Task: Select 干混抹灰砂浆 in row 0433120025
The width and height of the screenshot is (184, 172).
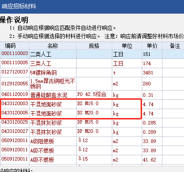Action: (53, 123)
